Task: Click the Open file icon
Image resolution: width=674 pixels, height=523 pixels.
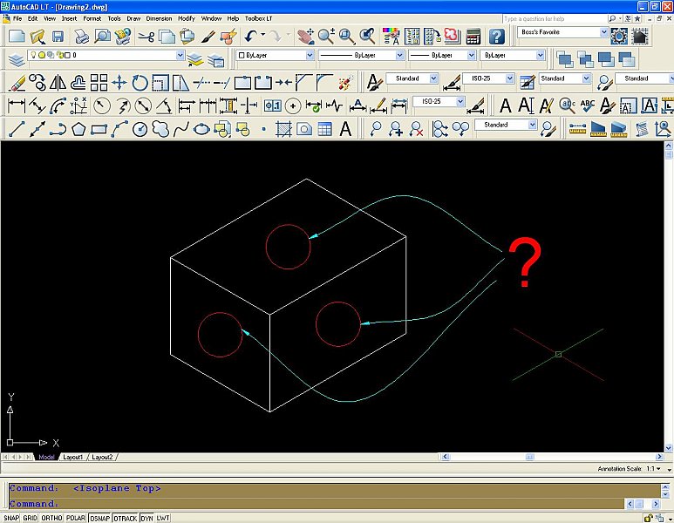Action: [37, 37]
